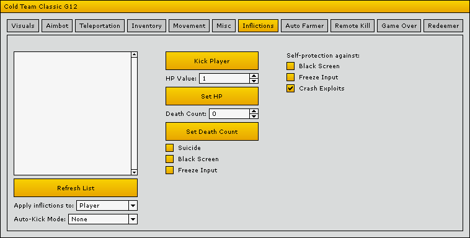The height and width of the screenshot is (238, 470).
Task: Switch to the Misc tab
Action: (x=224, y=26)
